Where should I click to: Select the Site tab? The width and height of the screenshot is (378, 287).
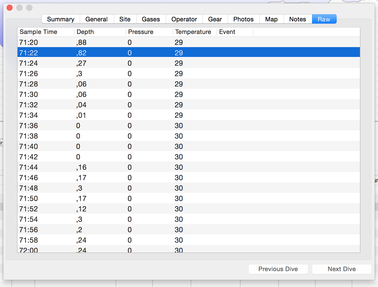pos(125,19)
